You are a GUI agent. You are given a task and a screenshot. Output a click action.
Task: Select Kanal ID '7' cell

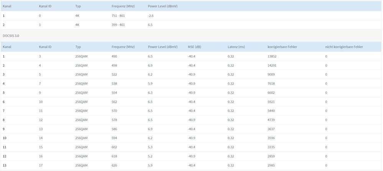(x=40, y=84)
